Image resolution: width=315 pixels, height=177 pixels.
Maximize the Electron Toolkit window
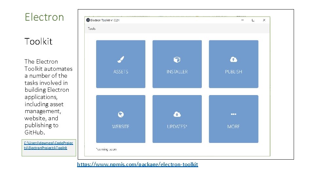point(253,20)
